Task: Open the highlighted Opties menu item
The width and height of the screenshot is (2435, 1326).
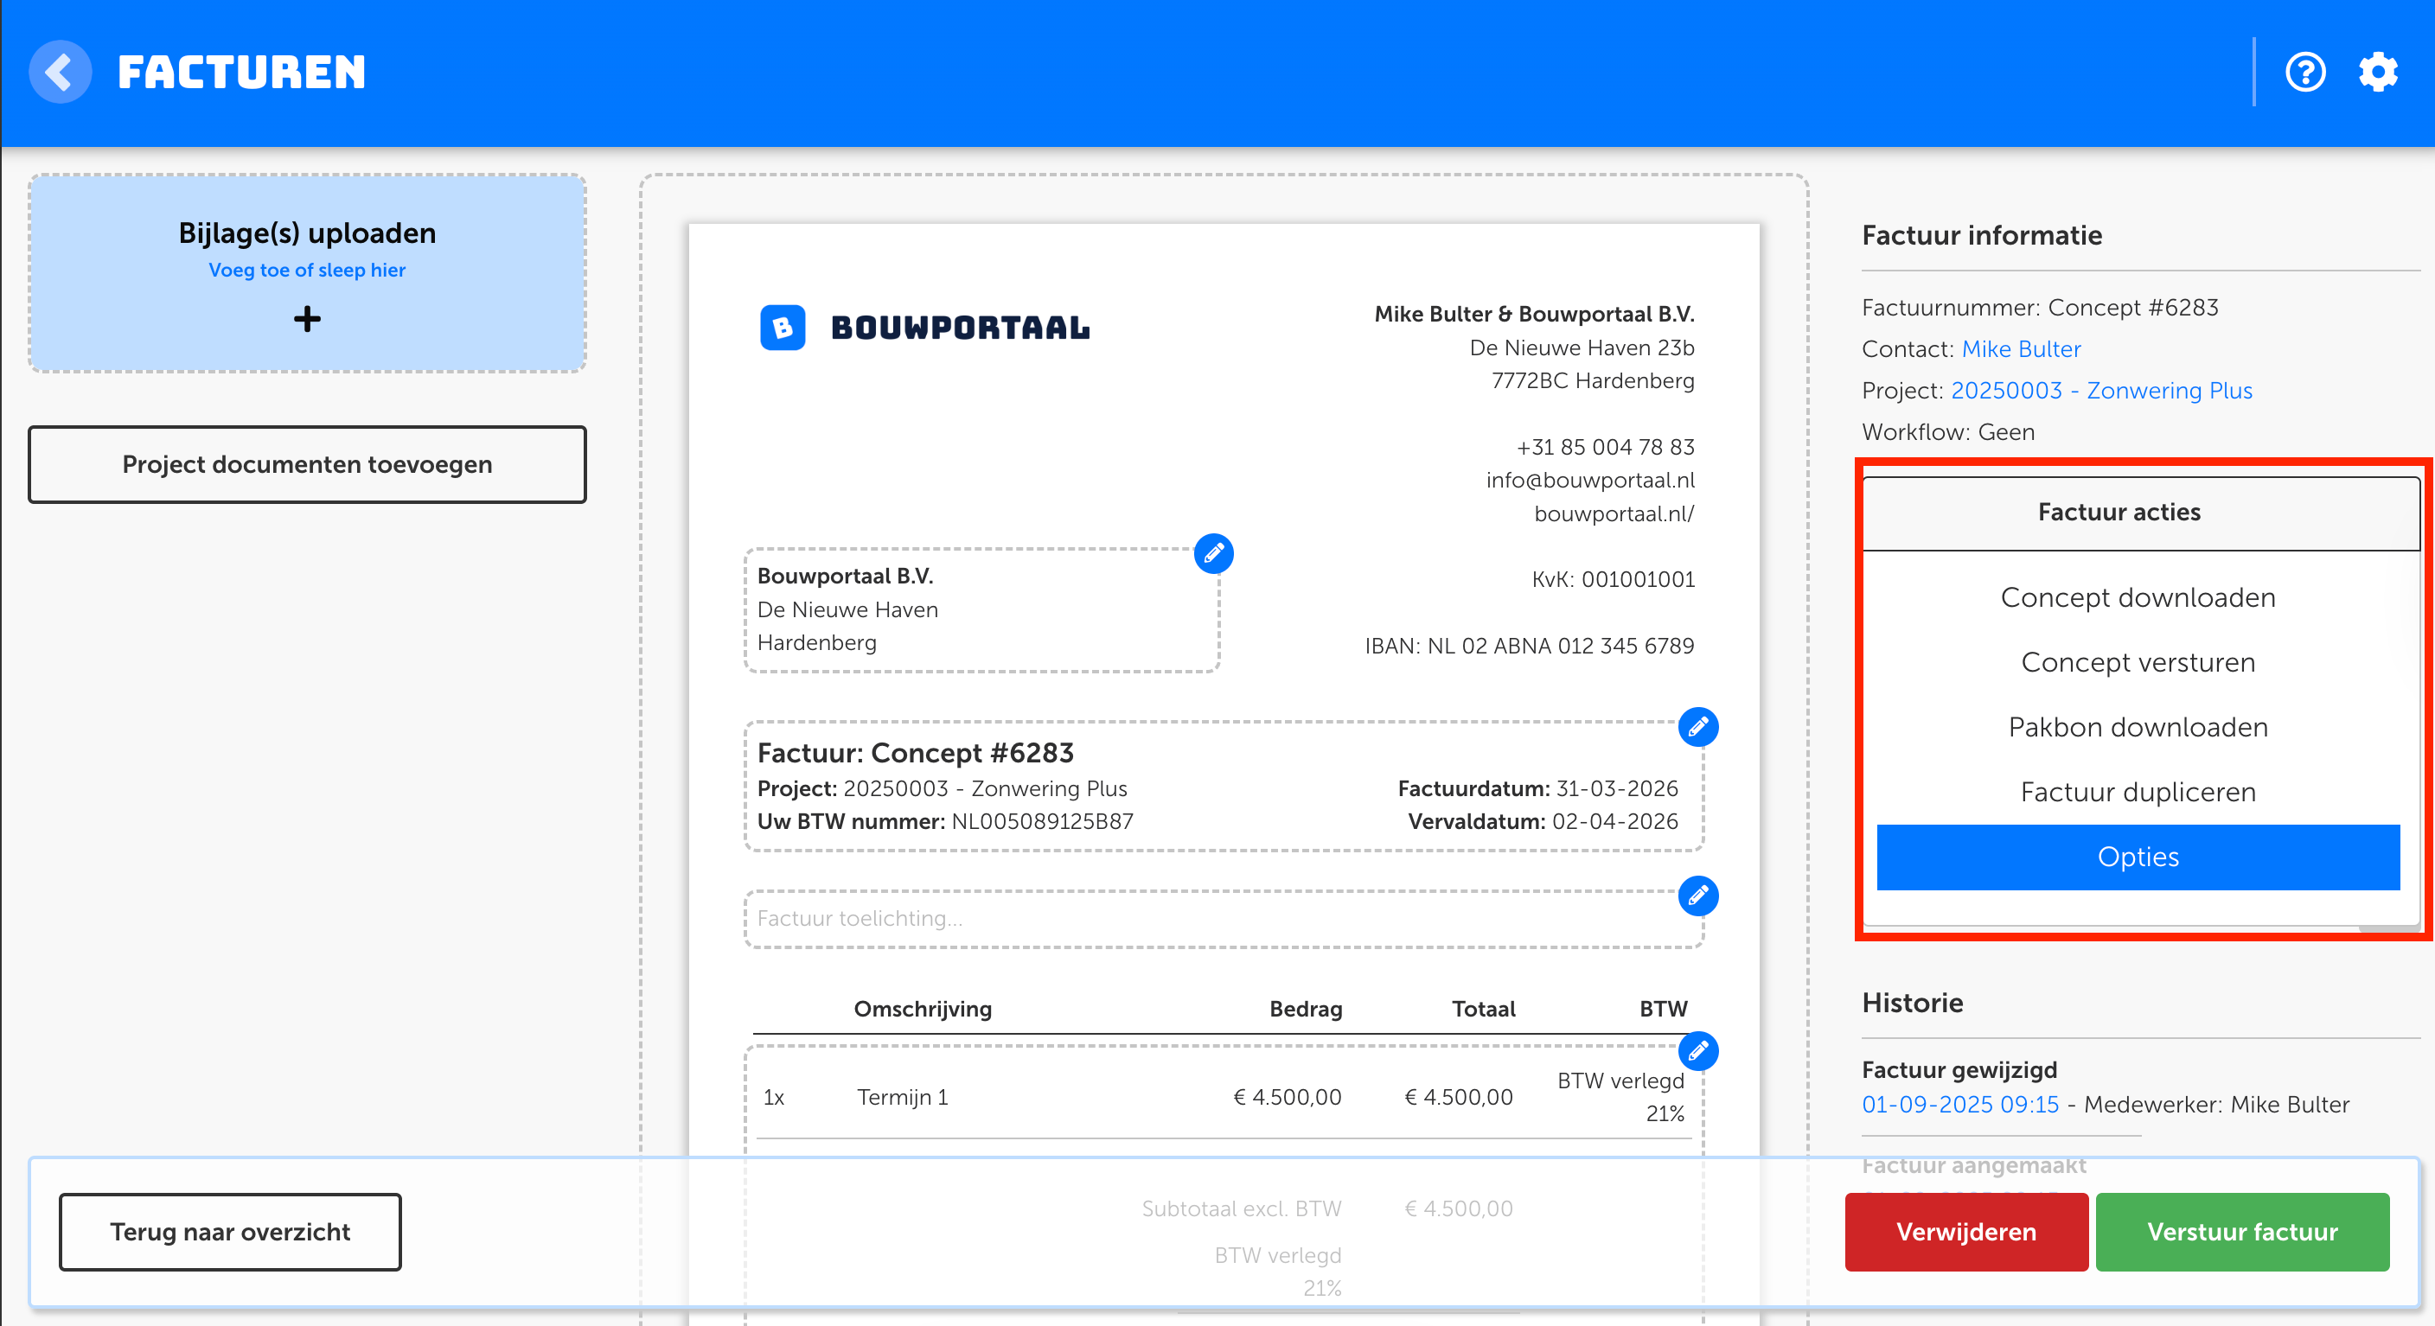Action: pyautogui.click(x=2138, y=857)
